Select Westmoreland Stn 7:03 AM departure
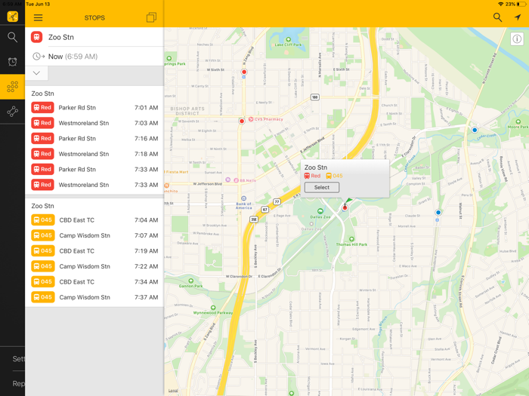Image resolution: width=529 pixels, height=396 pixels. click(x=94, y=123)
